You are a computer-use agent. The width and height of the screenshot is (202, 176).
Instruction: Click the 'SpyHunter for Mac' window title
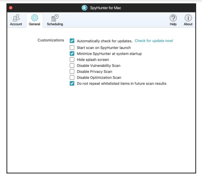[106, 8]
